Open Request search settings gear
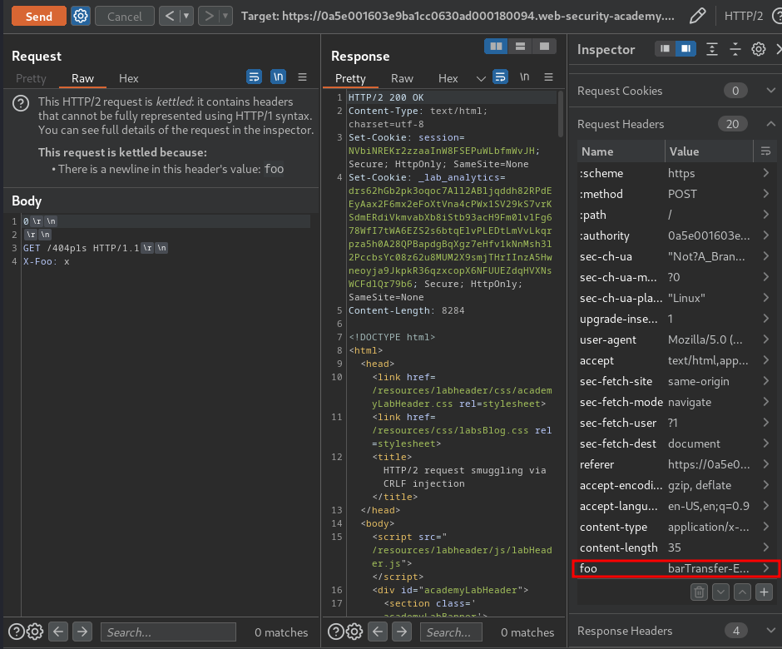 (35, 632)
